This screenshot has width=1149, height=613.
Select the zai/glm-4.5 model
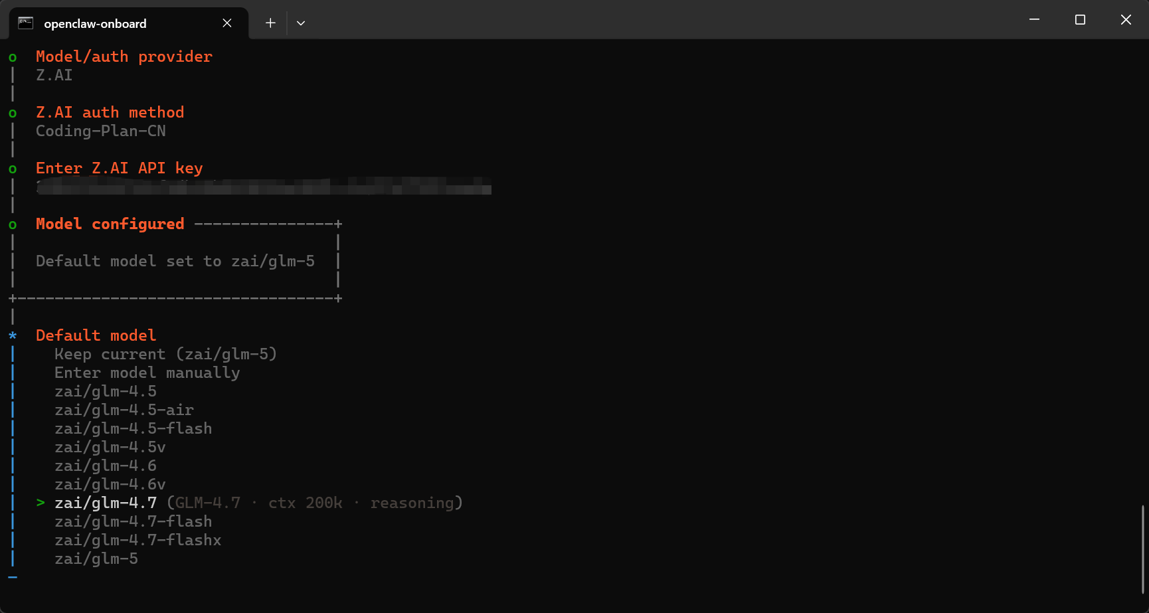click(106, 391)
